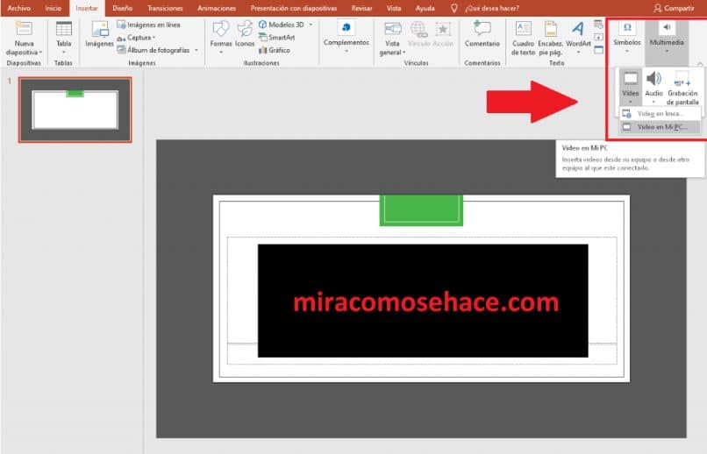Select slide 1 thumbnail
The height and width of the screenshot is (454, 707).
point(75,110)
